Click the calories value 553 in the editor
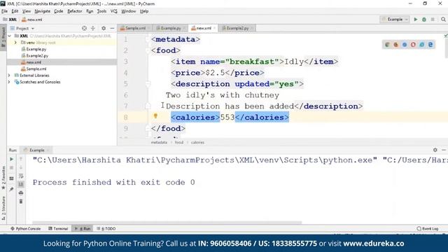The height and width of the screenshot is (252, 448). [227, 118]
